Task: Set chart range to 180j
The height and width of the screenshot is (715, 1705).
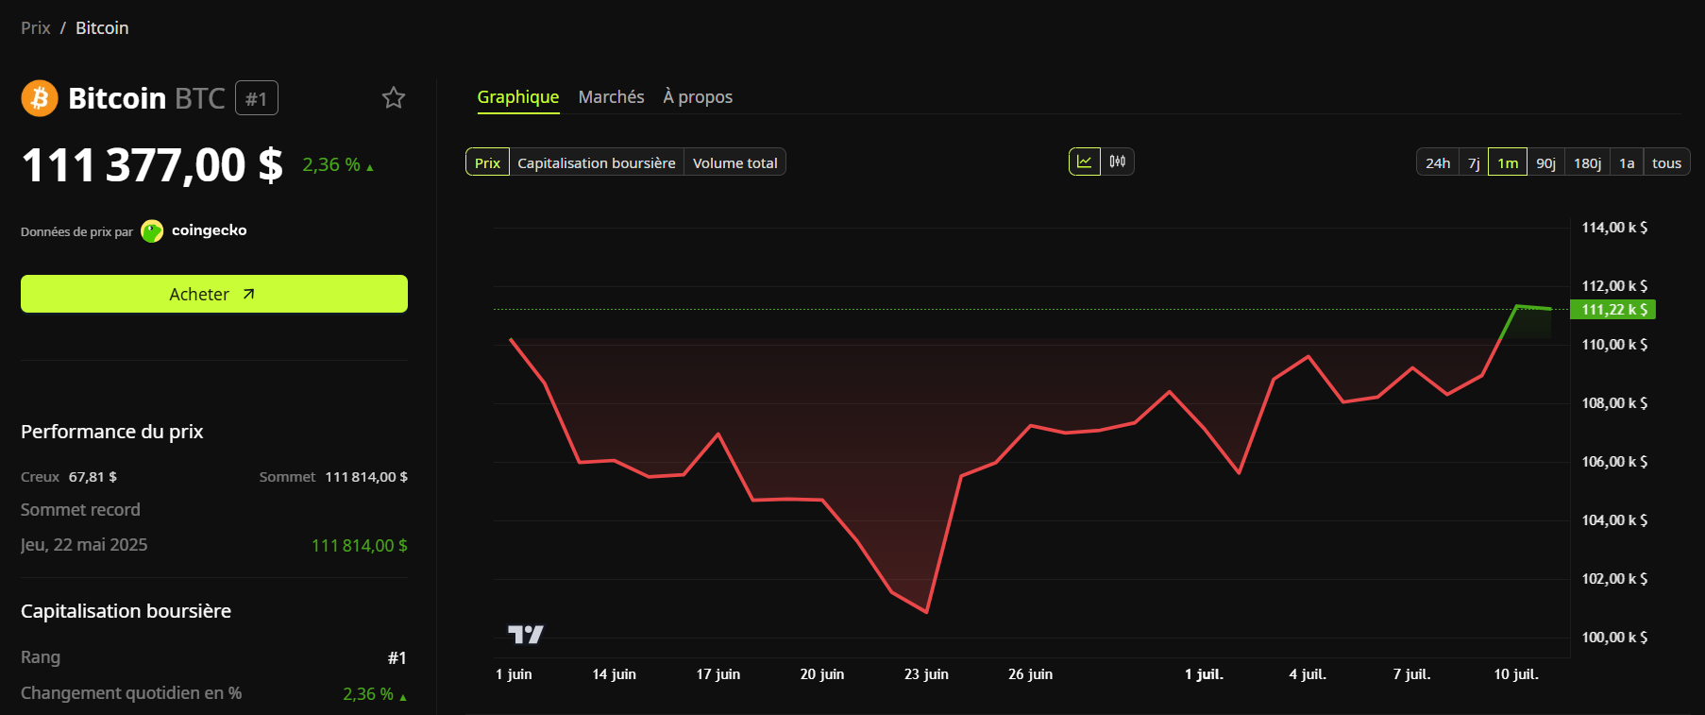Action: (1587, 162)
